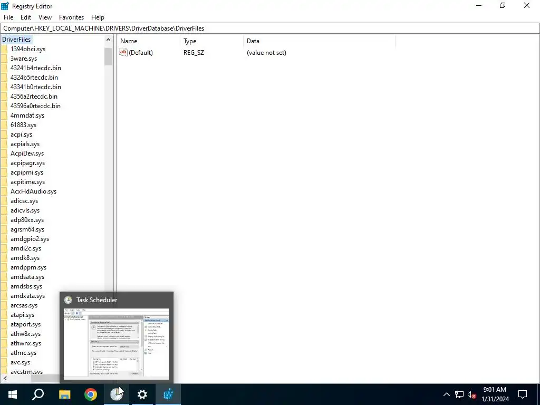Select the adicsc.sys key

click(x=24, y=201)
